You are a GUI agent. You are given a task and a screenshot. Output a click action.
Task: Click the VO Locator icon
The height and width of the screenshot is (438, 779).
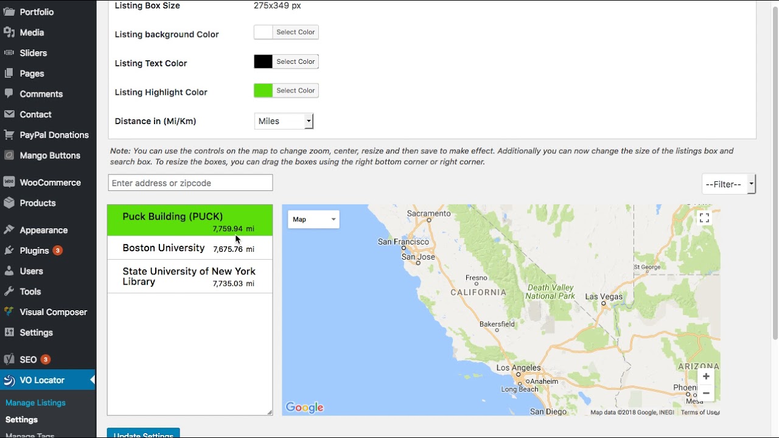[9, 380]
